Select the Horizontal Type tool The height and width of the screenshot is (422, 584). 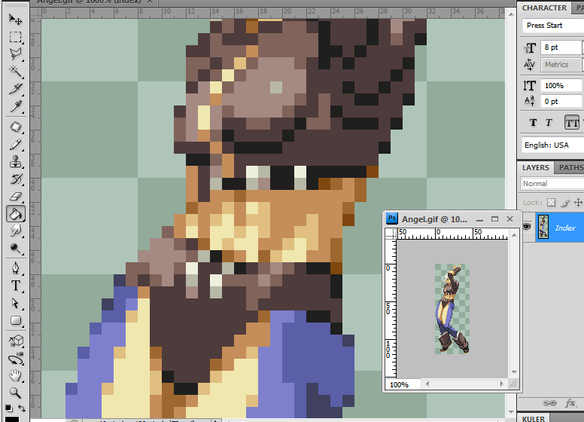pyautogui.click(x=15, y=286)
